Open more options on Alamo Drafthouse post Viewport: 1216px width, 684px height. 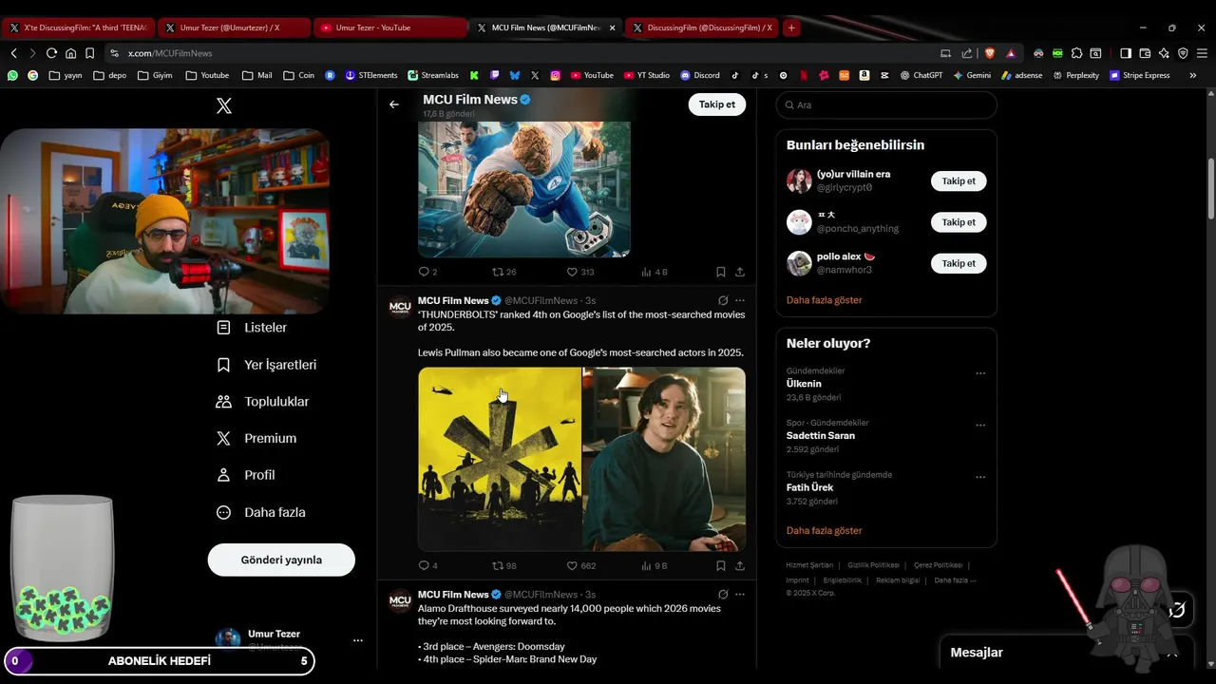click(x=740, y=594)
